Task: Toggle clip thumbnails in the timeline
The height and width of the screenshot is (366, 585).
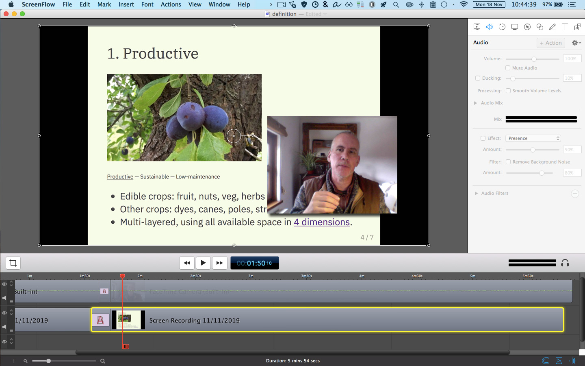Action: 559,361
